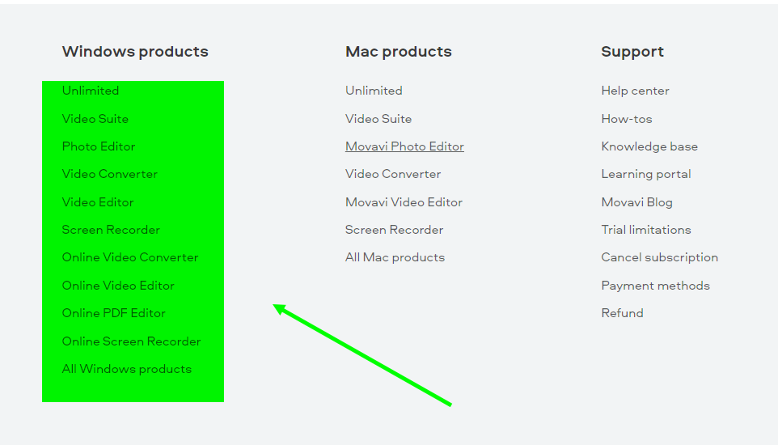Select Photo Editor in Windows products
This screenshot has height=445, width=778.
(x=99, y=146)
